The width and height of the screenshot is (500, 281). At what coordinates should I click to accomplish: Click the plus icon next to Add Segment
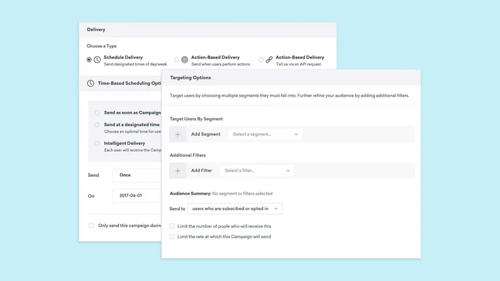[x=178, y=134]
